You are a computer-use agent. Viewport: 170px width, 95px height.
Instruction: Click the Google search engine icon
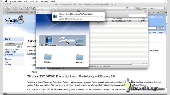[138, 8]
